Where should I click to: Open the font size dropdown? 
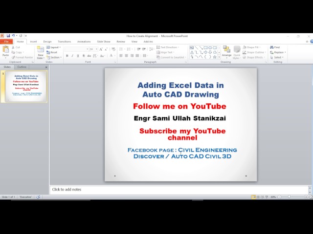tap(97, 49)
